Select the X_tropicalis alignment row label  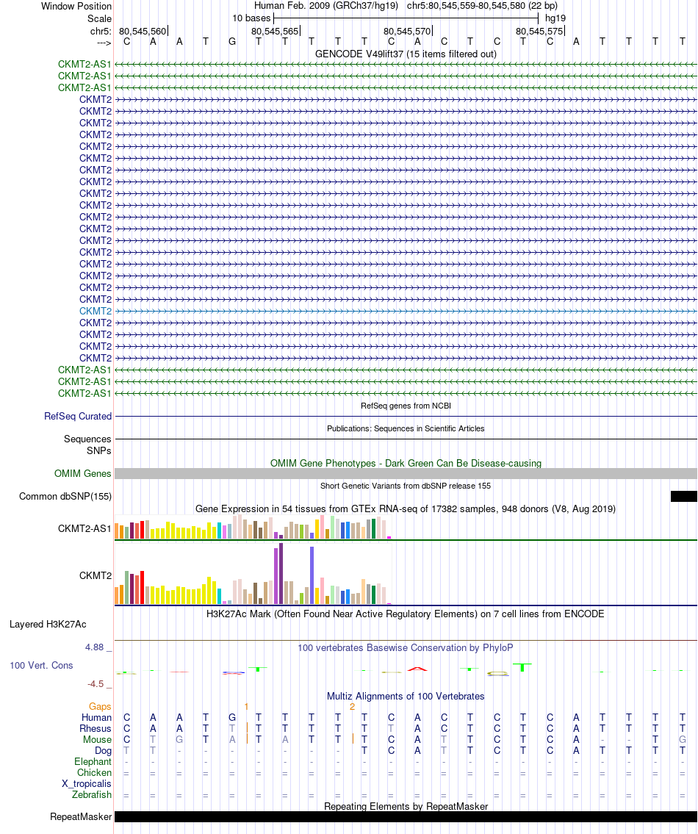(87, 784)
